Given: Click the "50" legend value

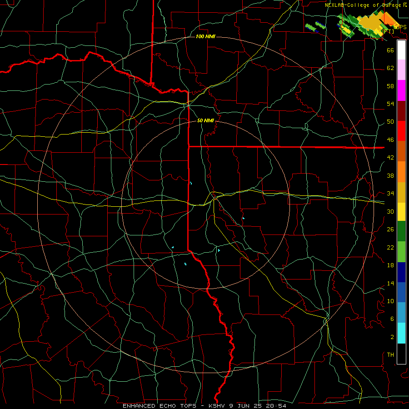Looking at the screenshot, I should tap(390, 122).
